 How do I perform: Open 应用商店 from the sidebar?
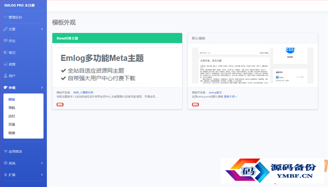coord(15,151)
